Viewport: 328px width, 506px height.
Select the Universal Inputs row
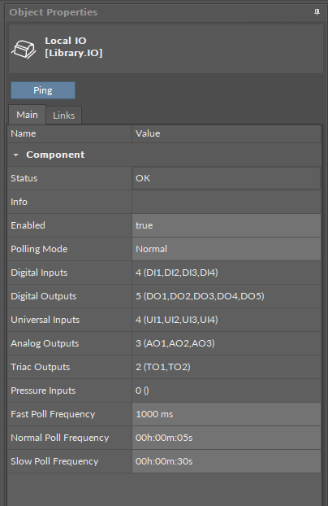pos(164,320)
